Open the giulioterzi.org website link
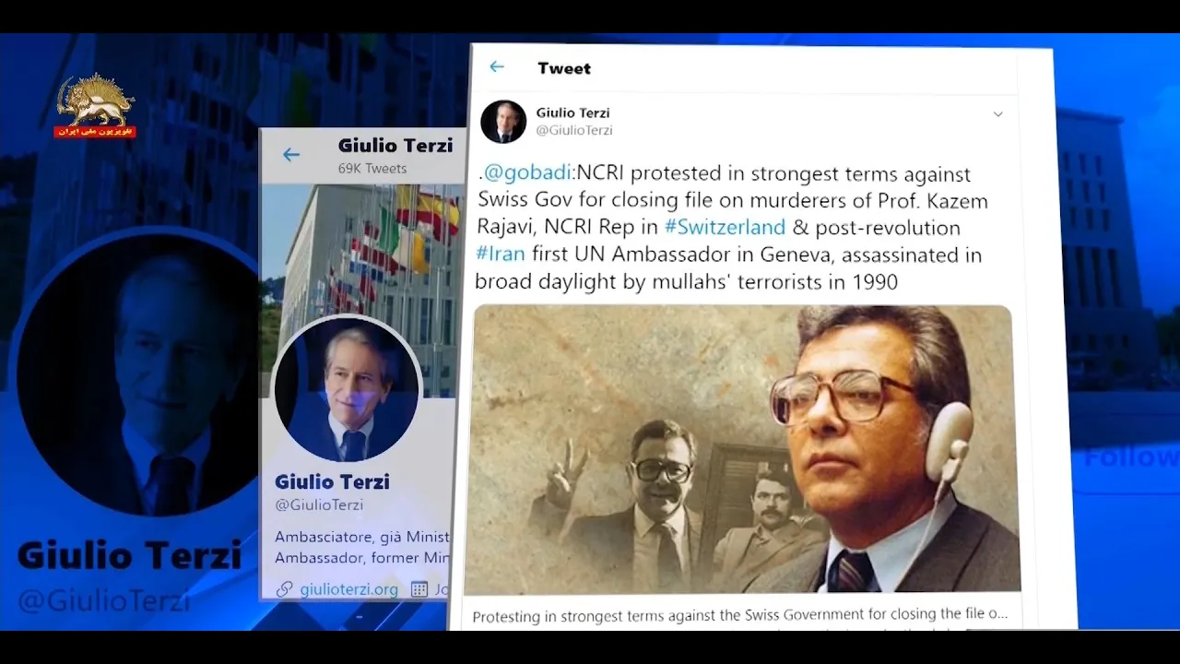Viewport: 1180px width, 664px height. coord(348,588)
